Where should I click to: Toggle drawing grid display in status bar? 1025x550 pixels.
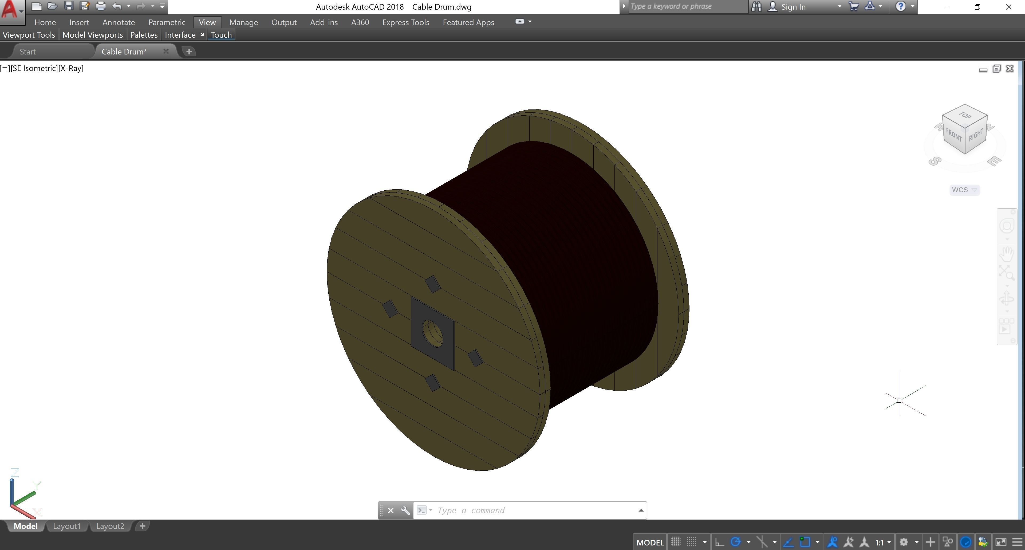(x=676, y=542)
